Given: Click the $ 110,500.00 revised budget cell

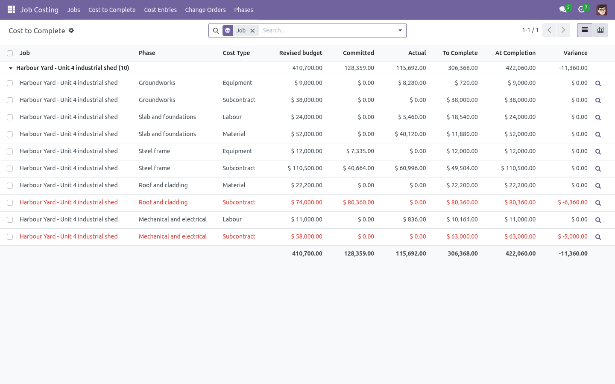Looking at the screenshot, I should tap(305, 168).
